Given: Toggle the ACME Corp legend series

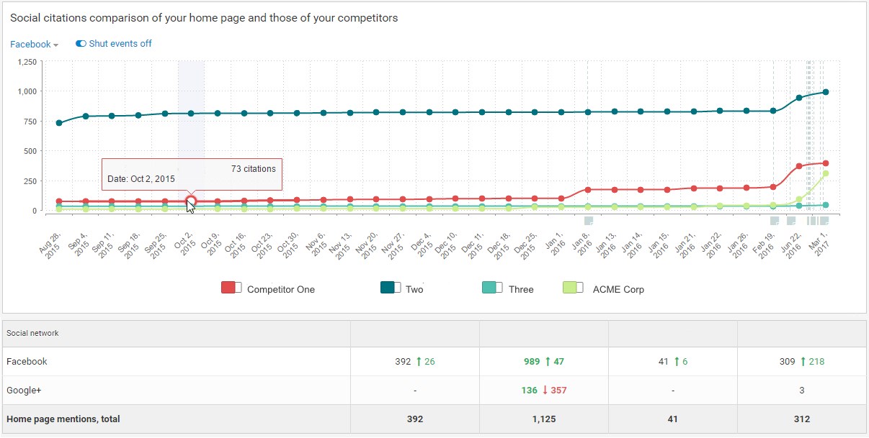Looking at the screenshot, I should (573, 288).
